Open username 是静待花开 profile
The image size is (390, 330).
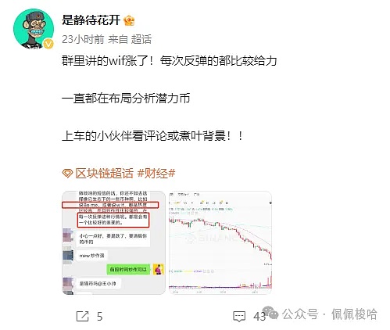tap(91, 20)
